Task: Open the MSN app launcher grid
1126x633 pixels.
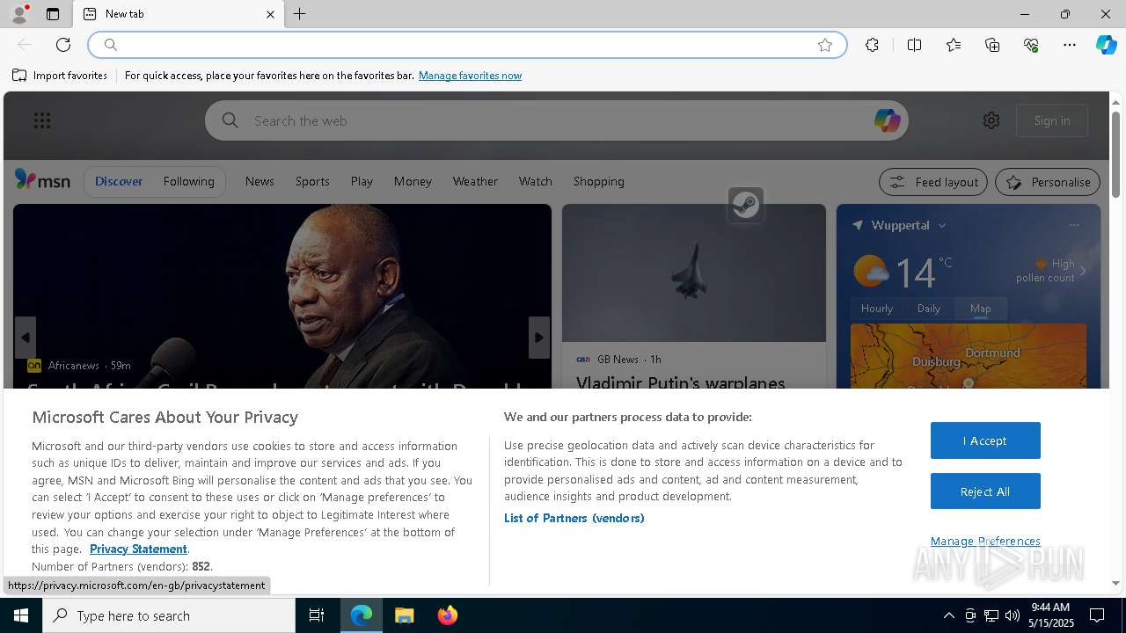Action: 42,120
